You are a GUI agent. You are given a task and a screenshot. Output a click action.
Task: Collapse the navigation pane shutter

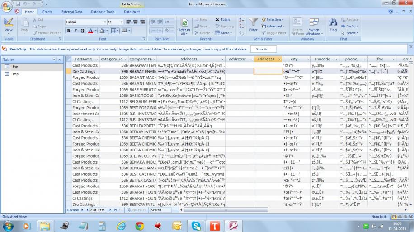(x=60, y=60)
